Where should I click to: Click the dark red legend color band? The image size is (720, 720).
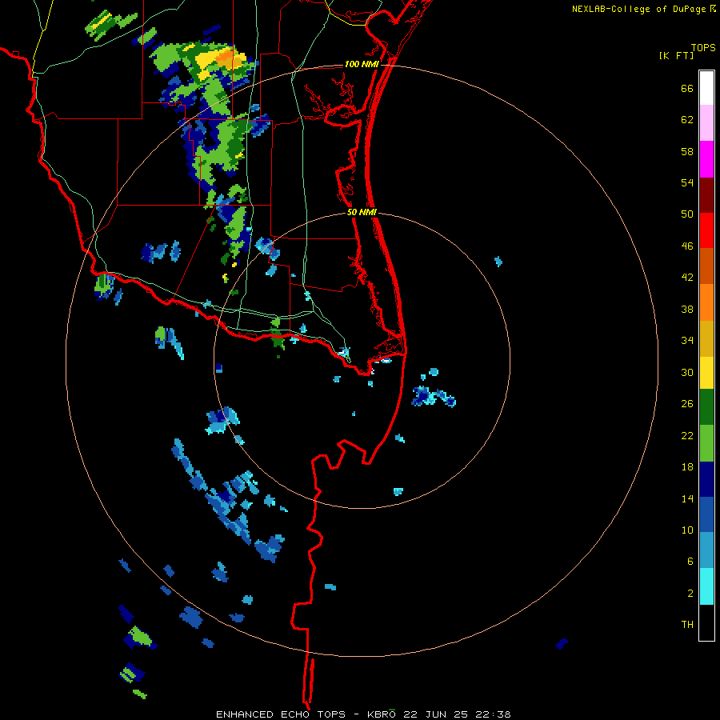point(706,195)
